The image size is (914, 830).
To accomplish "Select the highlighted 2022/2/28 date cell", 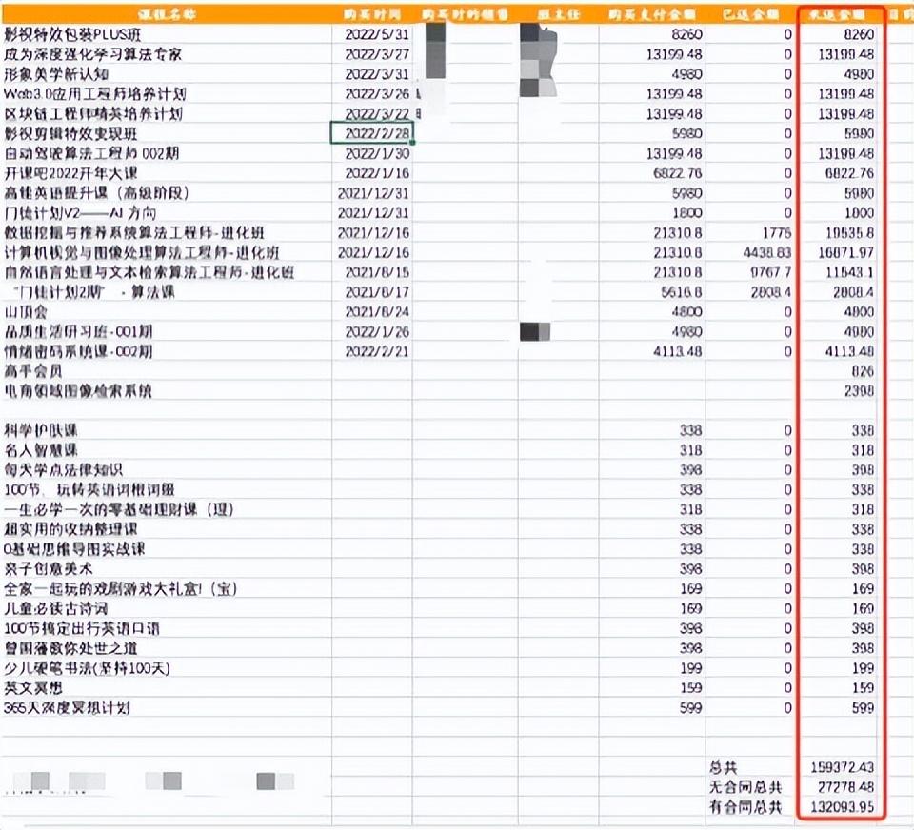I will (371, 133).
